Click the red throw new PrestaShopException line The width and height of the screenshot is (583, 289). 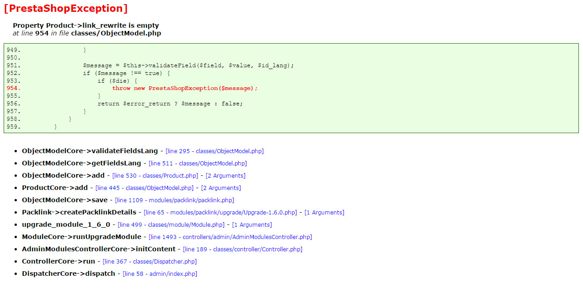tap(185, 88)
